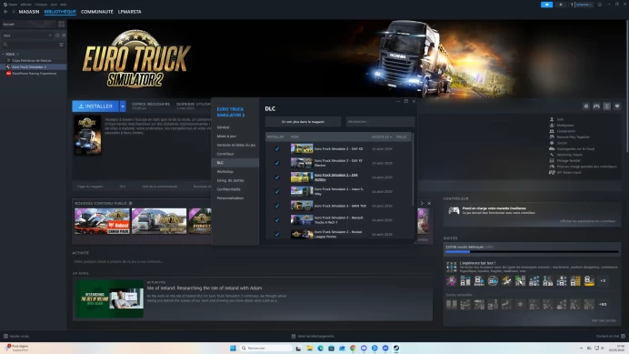Click Voir mes succès link
Viewport: 629px width, 354px height.
point(604,320)
